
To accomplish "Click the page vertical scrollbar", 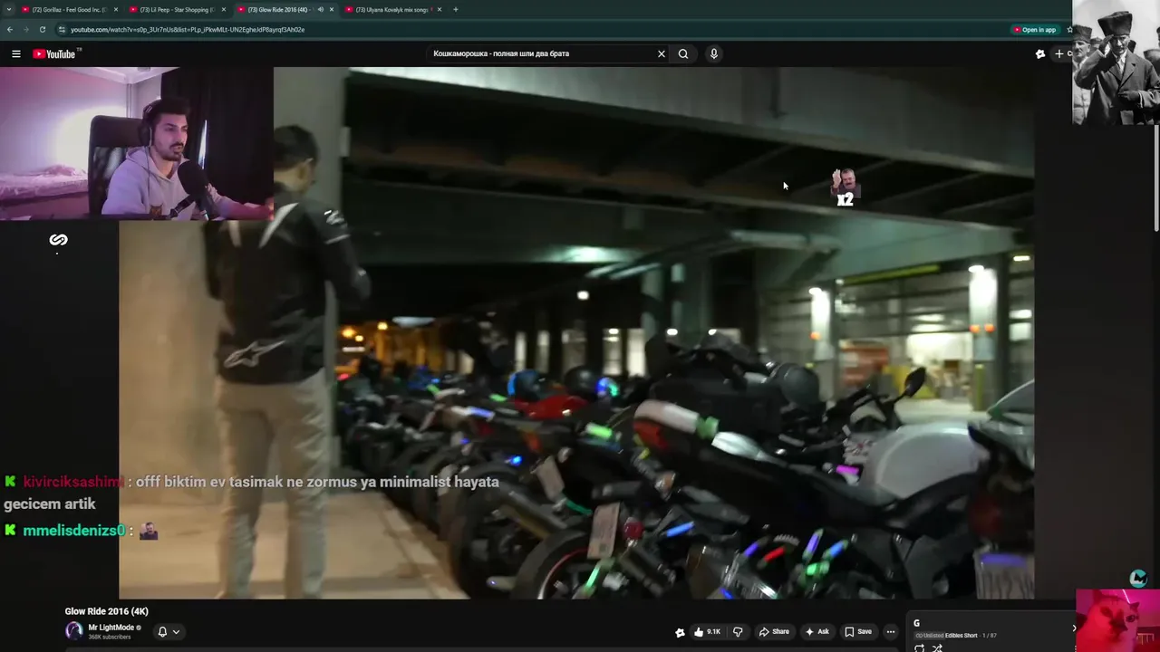I will [1156, 179].
